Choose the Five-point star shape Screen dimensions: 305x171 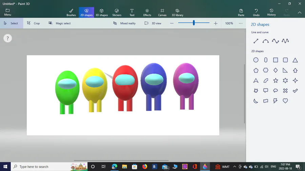pos(276,80)
